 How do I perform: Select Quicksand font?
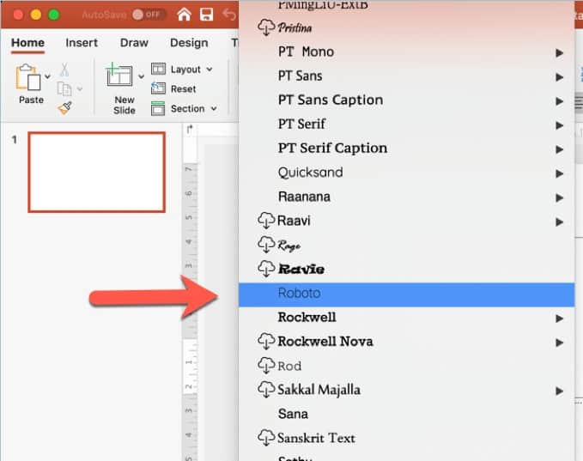pyautogui.click(x=406, y=173)
